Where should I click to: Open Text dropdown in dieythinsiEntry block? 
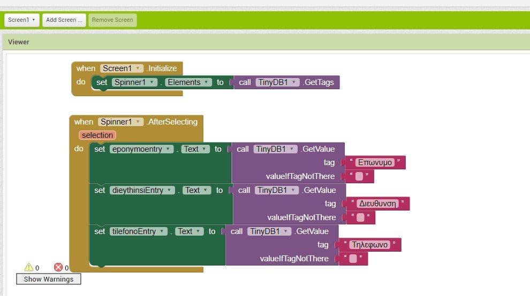(x=196, y=190)
